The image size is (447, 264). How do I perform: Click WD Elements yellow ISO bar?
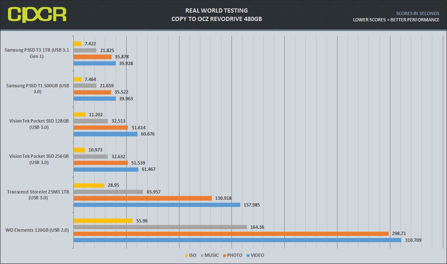pyautogui.click(x=103, y=221)
